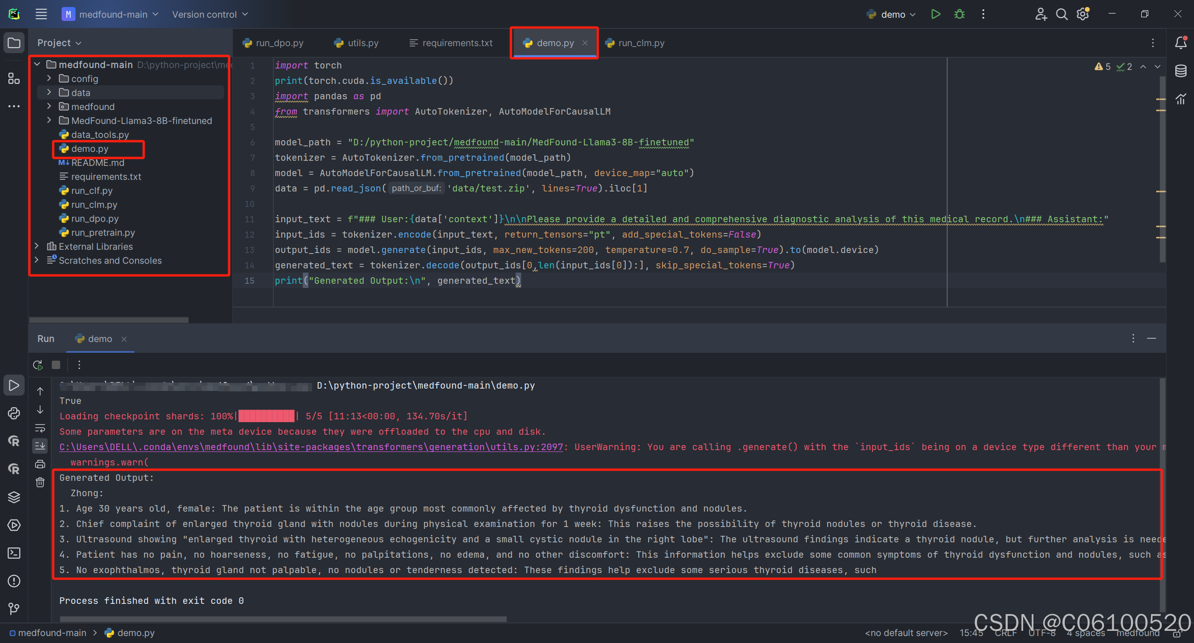Click the green Run demo button
The image size is (1194, 643).
935,14
